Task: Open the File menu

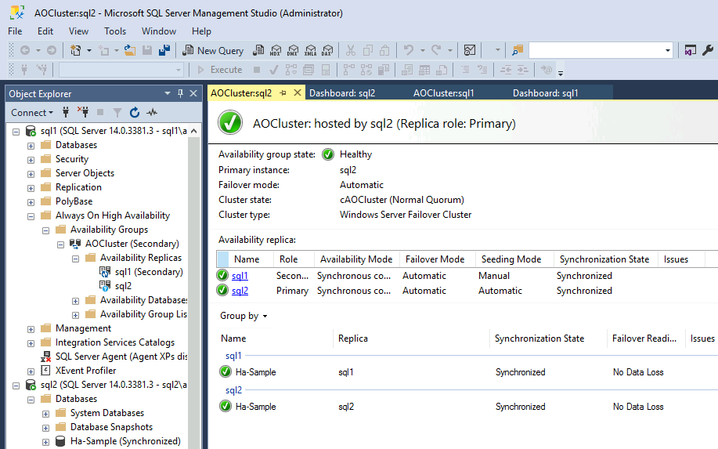Action: [x=15, y=31]
